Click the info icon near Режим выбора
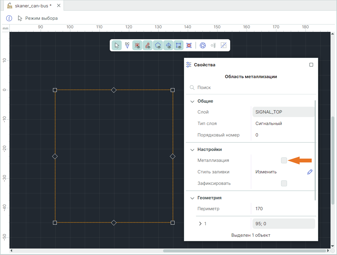 (9, 18)
